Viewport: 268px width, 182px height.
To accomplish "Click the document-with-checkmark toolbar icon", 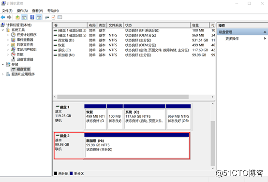I will [54, 17].
